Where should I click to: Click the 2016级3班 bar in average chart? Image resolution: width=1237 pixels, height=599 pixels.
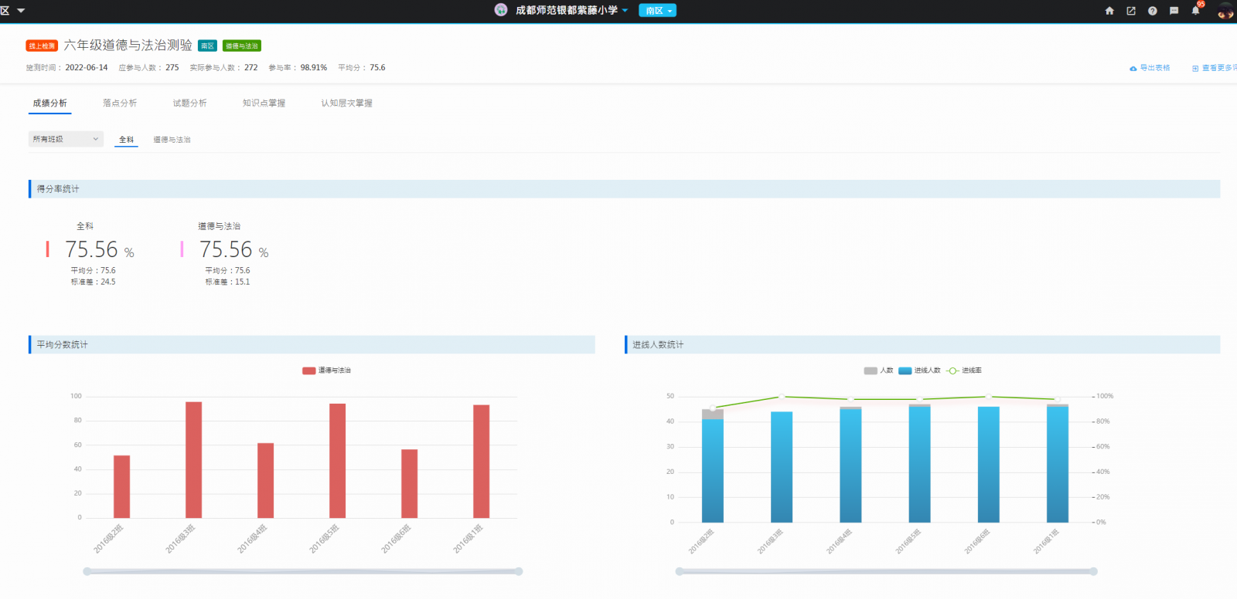coord(193,459)
